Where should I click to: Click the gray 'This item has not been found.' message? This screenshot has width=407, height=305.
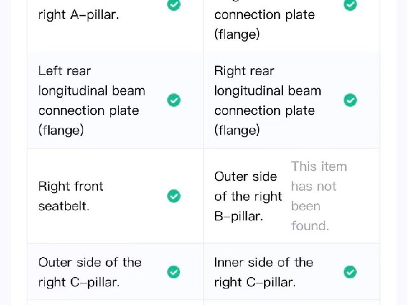click(x=319, y=196)
